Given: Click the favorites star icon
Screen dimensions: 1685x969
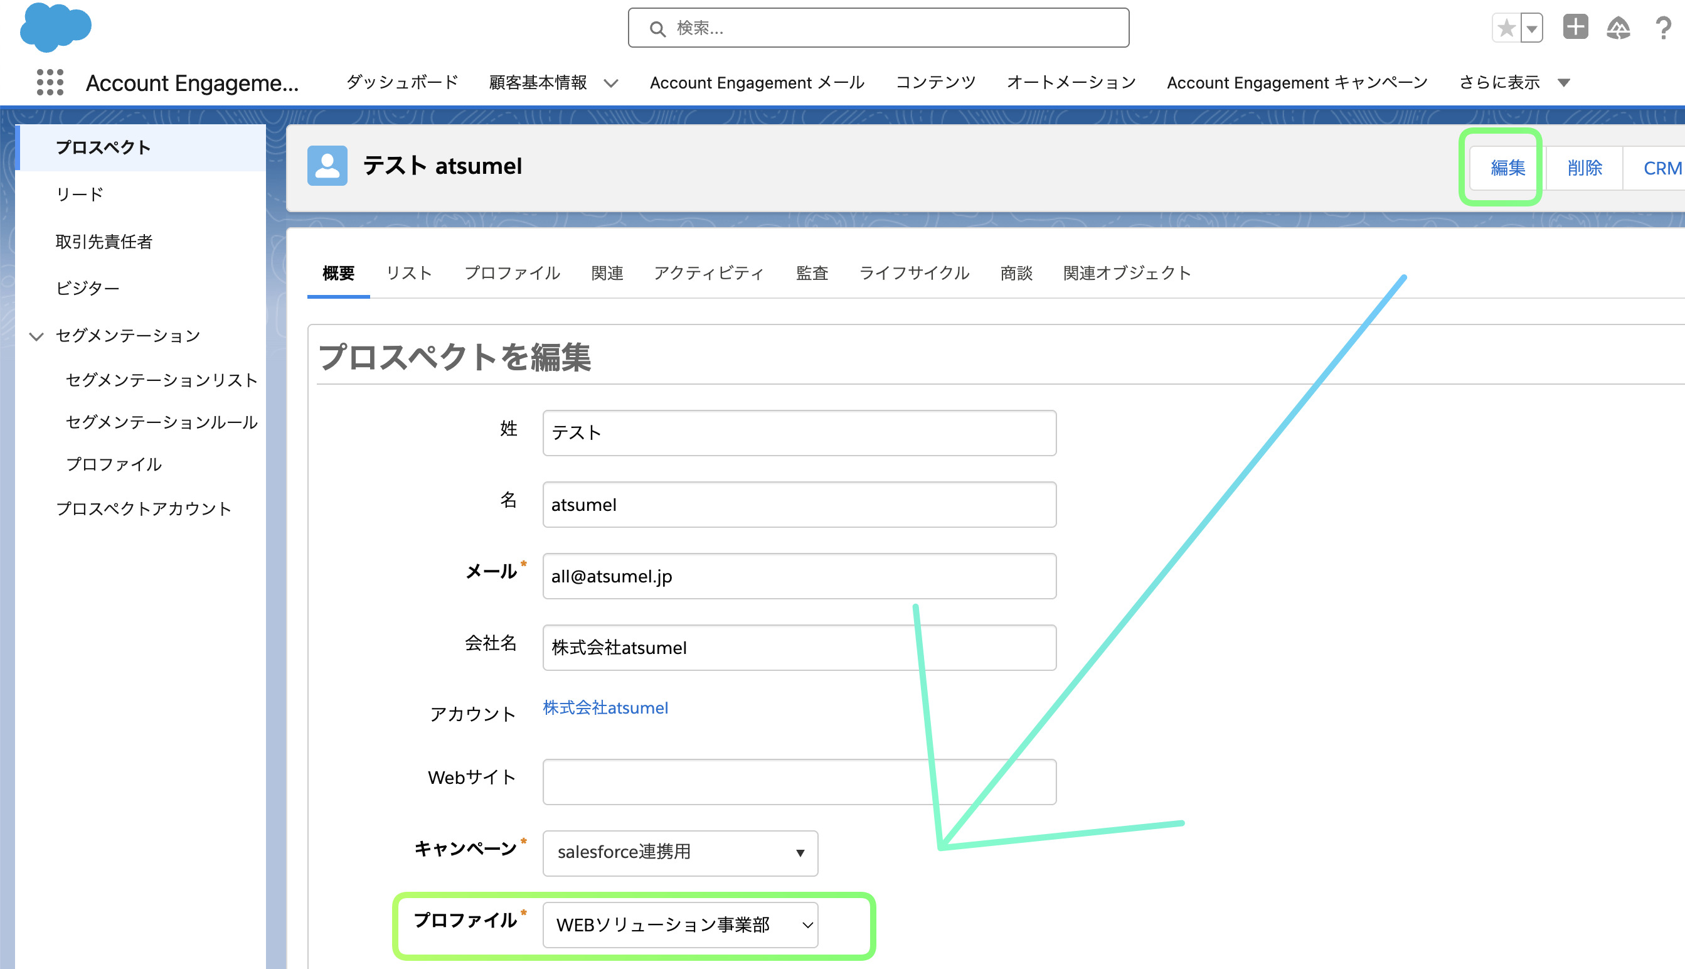Looking at the screenshot, I should coord(1506,28).
